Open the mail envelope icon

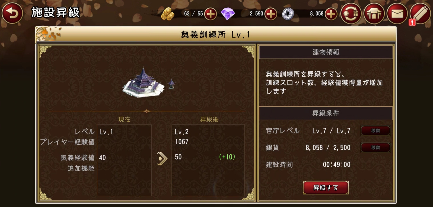tap(397, 14)
